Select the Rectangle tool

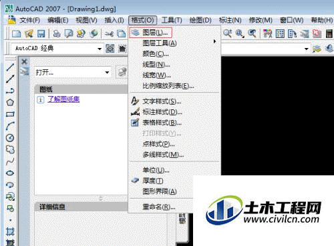coord(10,114)
